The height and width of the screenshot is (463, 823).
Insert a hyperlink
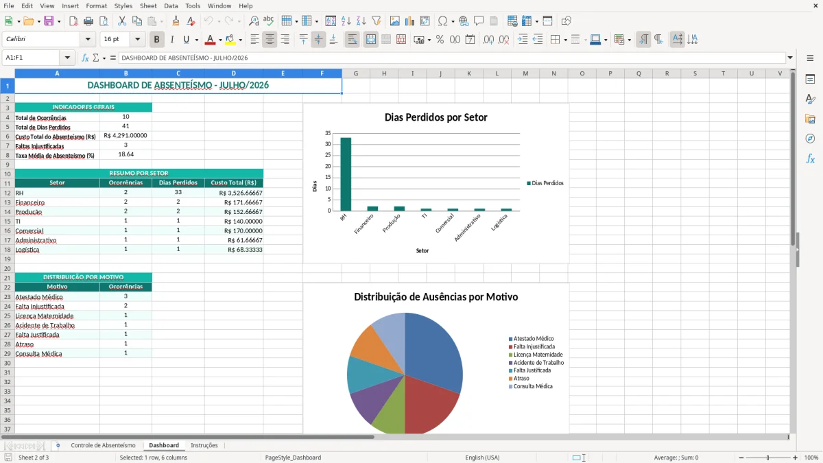[x=464, y=21]
